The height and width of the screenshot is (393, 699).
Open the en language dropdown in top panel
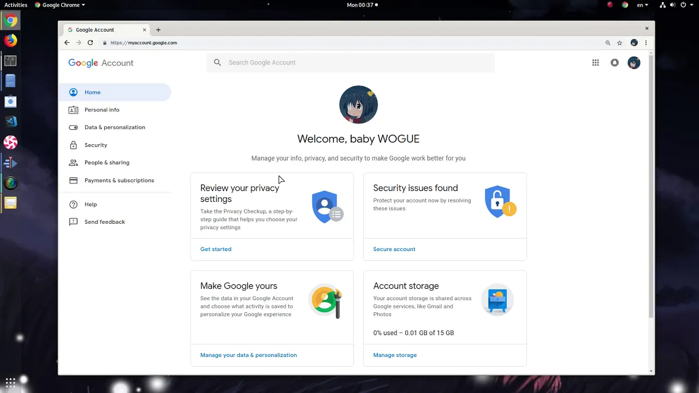[x=643, y=5]
